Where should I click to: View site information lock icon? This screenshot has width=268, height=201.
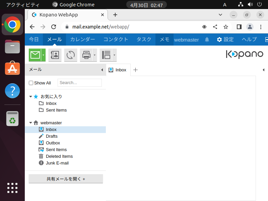click(67, 27)
